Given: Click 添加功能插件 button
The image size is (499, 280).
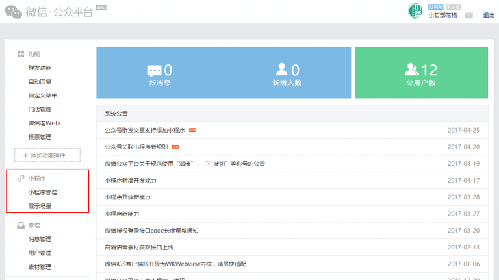Looking at the screenshot, I should 47,155.
